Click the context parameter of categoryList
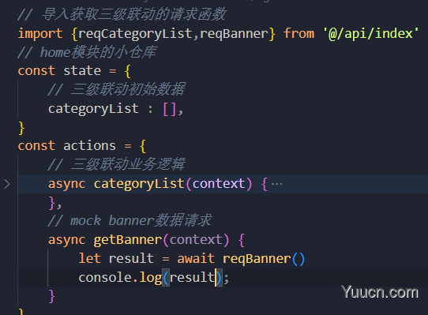The width and height of the screenshot is (428, 315). pos(219,184)
